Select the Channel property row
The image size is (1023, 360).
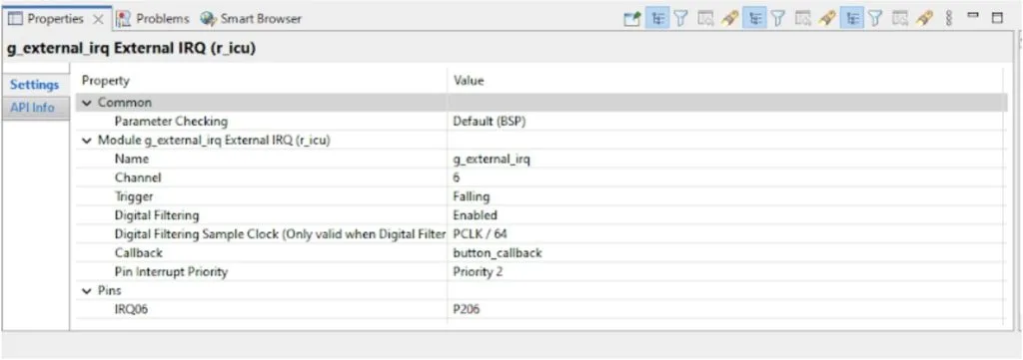(540, 178)
